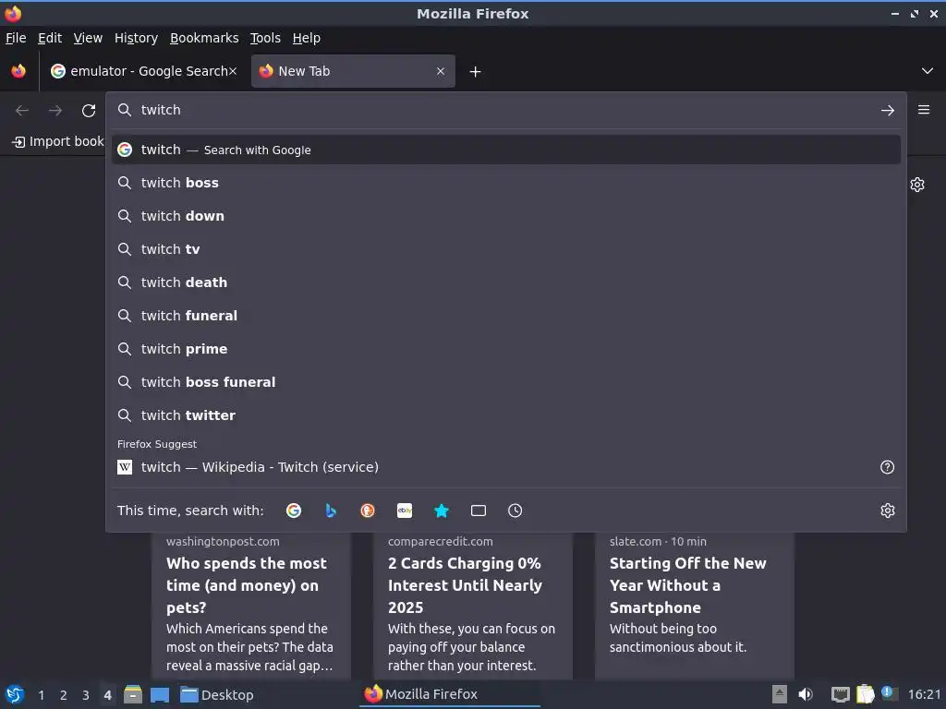Screen dimensions: 946x709
Task: Click the Import bookmarks toolbar button
Action: (x=57, y=141)
